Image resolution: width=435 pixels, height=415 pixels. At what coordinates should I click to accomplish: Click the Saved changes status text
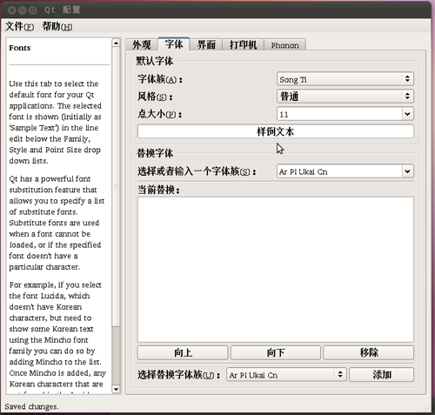(31, 406)
